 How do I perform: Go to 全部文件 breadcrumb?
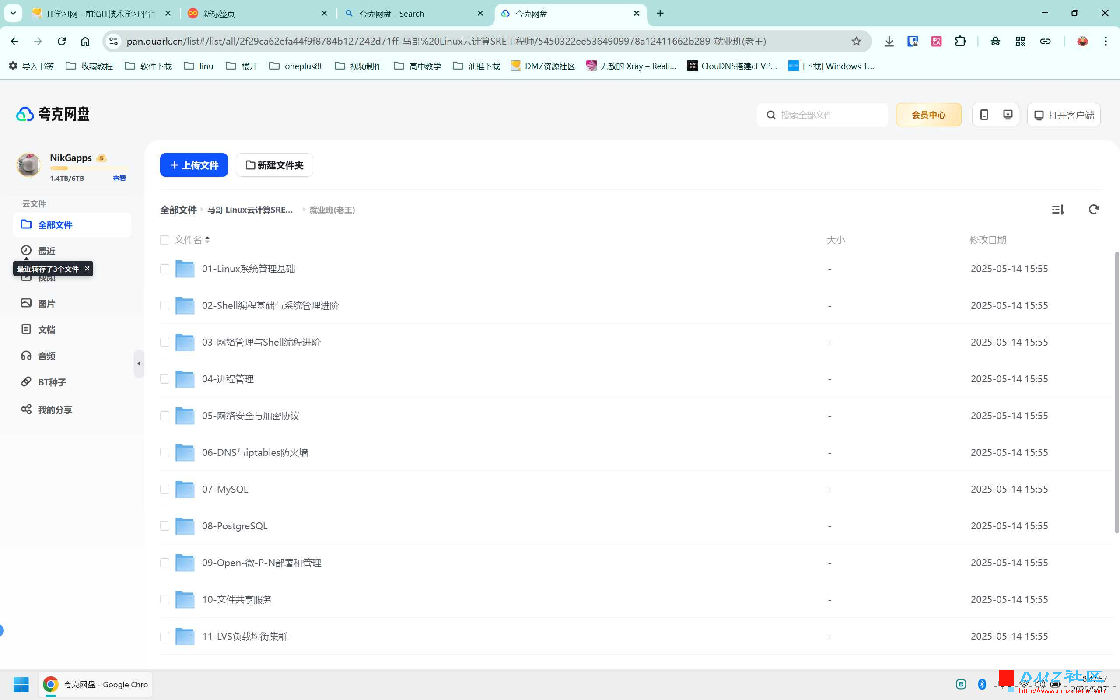coord(178,210)
